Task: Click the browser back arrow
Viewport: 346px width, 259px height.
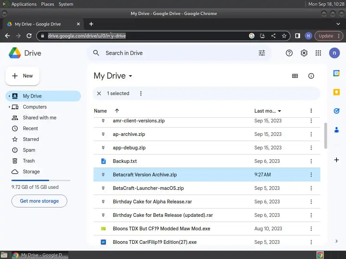Action: pyautogui.click(x=7, y=36)
